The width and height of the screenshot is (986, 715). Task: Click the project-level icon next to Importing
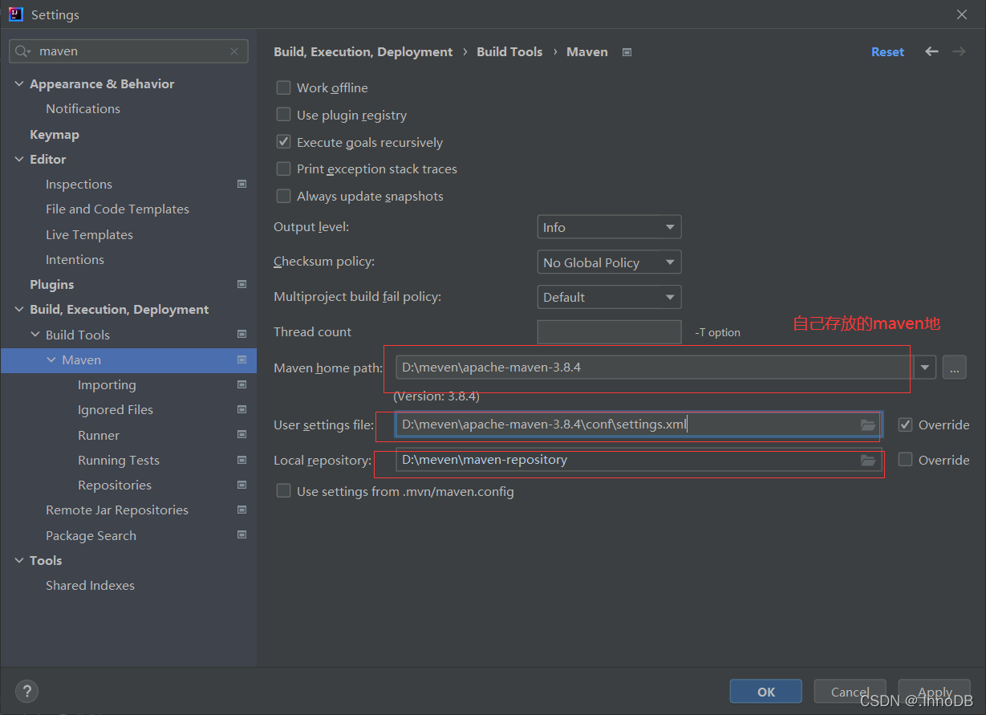242,384
